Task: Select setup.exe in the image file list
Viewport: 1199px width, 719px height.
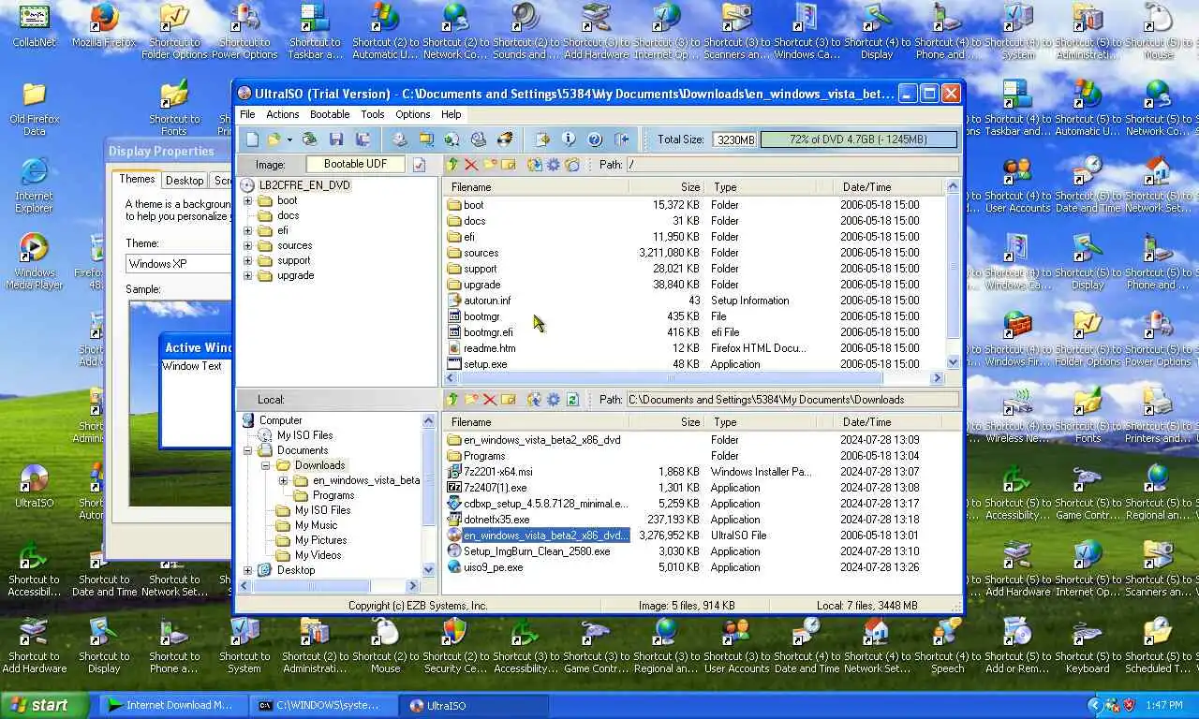Action: click(485, 364)
